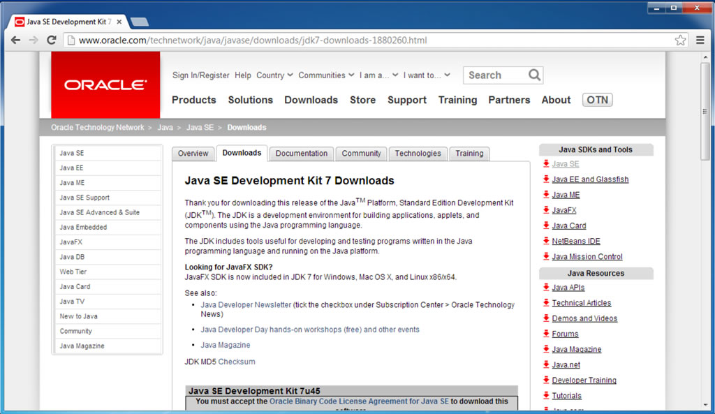Click the OTN button

coord(598,100)
